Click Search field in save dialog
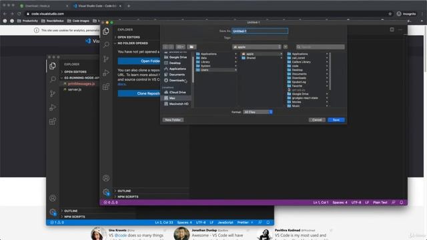The width and height of the screenshot is (427, 240). click(320, 47)
